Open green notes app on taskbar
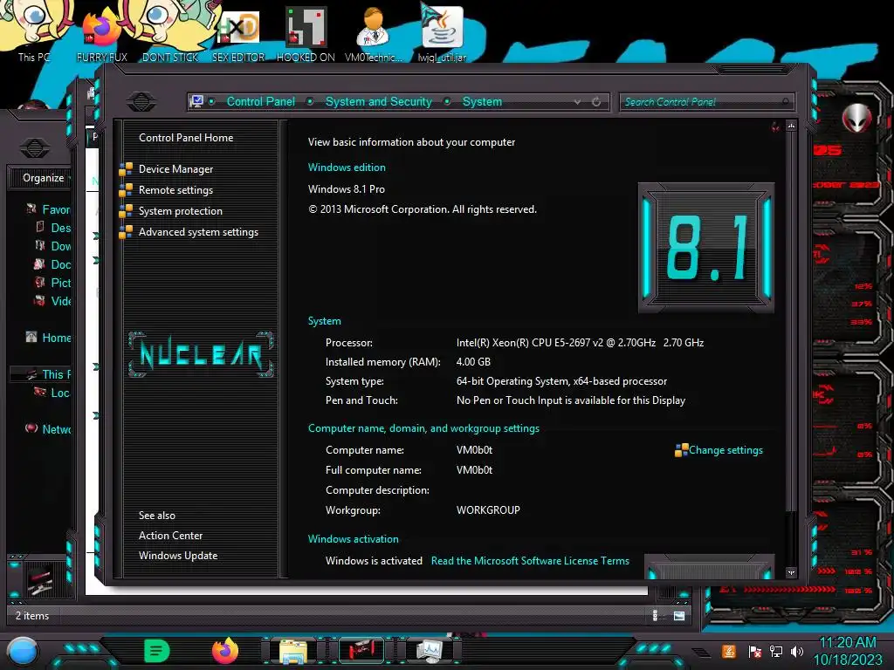The width and height of the screenshot is (894, 670). [x=157, y=651]
